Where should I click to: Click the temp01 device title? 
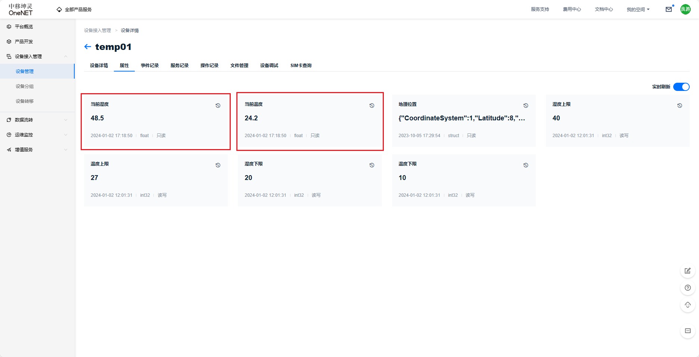(113, 47)
